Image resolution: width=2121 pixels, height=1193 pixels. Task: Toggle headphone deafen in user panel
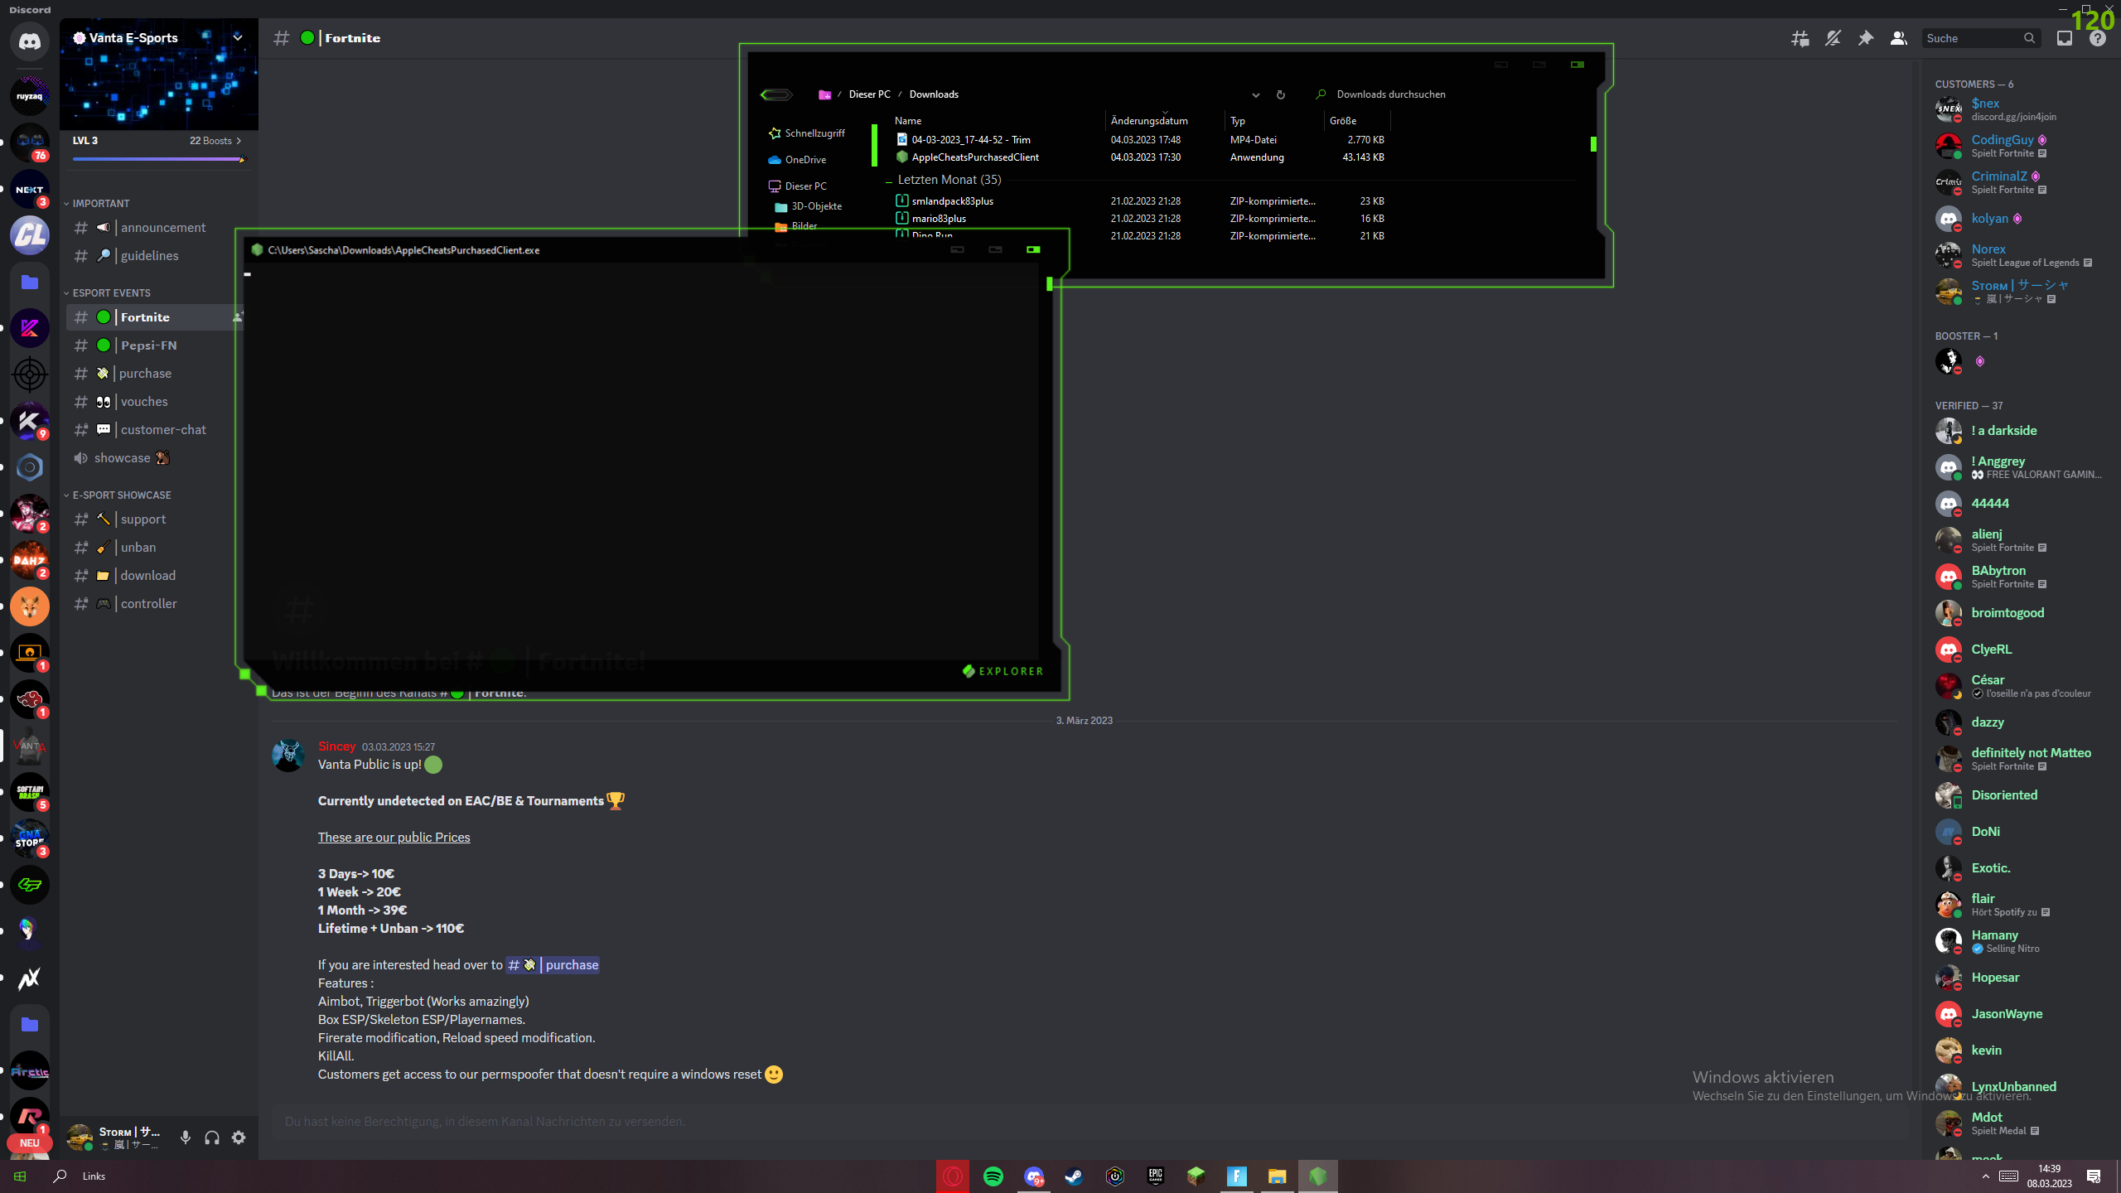[x=212, y=1137]
